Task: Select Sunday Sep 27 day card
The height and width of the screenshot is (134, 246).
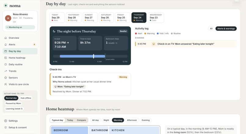Action: tap(90, 18)
